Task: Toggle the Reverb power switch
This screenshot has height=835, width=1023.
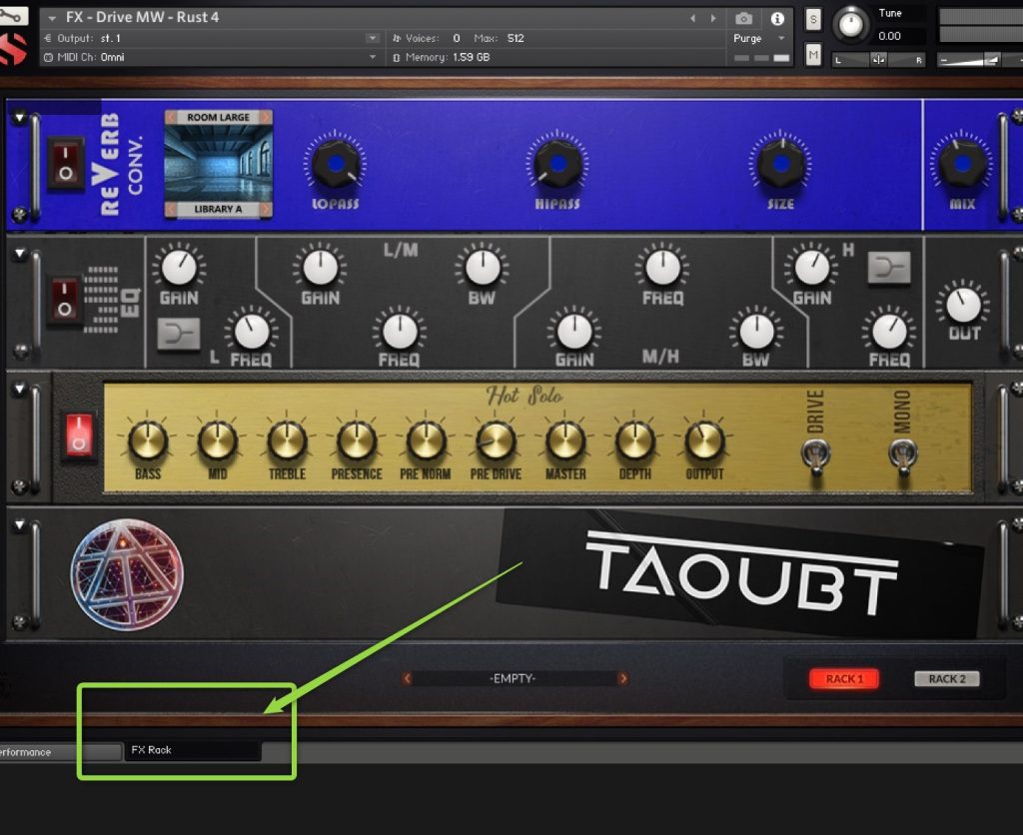Action: click(x=65, y=163)
